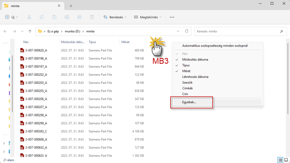This screenshot has width=290, height=163.
Task: Open the Rendezés sort dropdown
Action: 115,17
